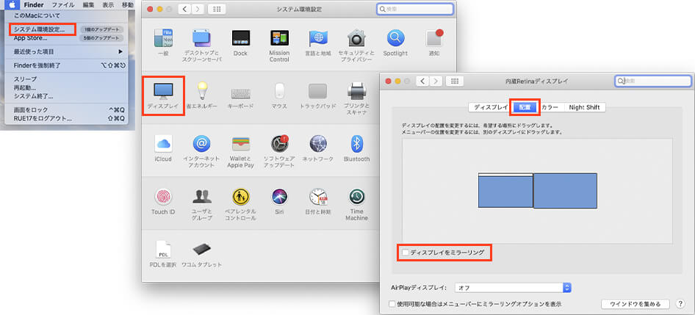The image size is (695, 315).
Task: Go back in 内蔵Retinaディスプレイ window
Action: click(x=423, y=81)
